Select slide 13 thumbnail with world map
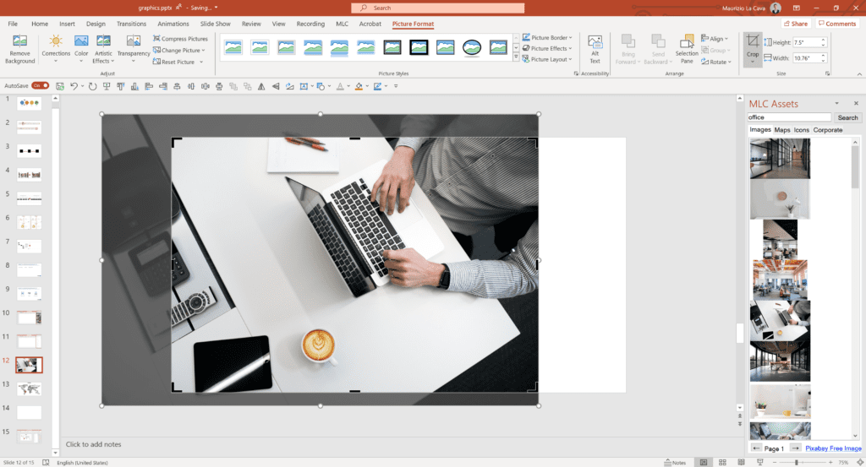The image size is (866, 467). 30,388
